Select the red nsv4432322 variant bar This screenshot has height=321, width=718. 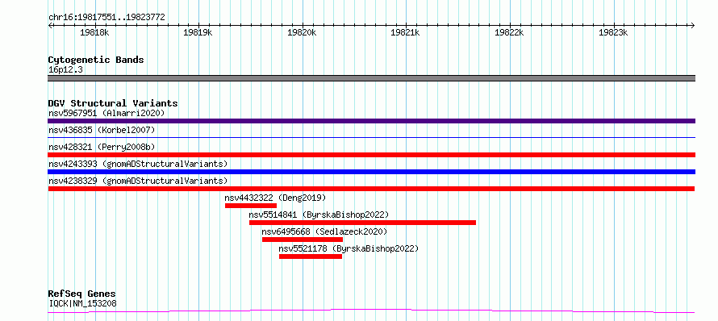(251, 206)
